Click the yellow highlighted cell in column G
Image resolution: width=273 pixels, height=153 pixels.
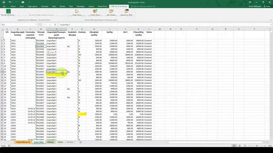pyautogui.click(x=82, y=114)
